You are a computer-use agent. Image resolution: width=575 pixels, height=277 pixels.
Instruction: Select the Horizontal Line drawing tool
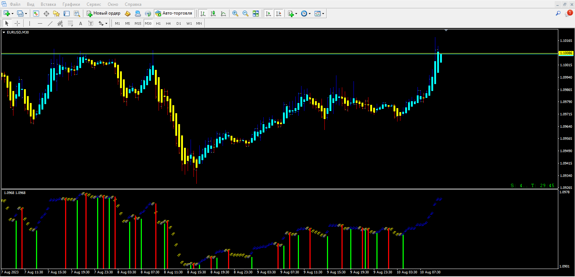pyautogui.click(x=40, y=23)
